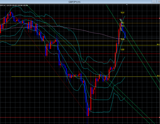Screen dimensions: 160x124
Task: Select the 2.618 Fibonacci extension label
Action: coord(122,49)
